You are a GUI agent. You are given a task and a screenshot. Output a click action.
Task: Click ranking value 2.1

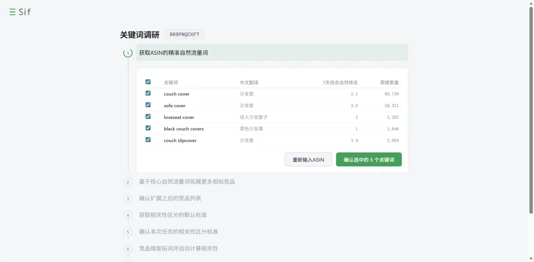[x=354, y=94]
